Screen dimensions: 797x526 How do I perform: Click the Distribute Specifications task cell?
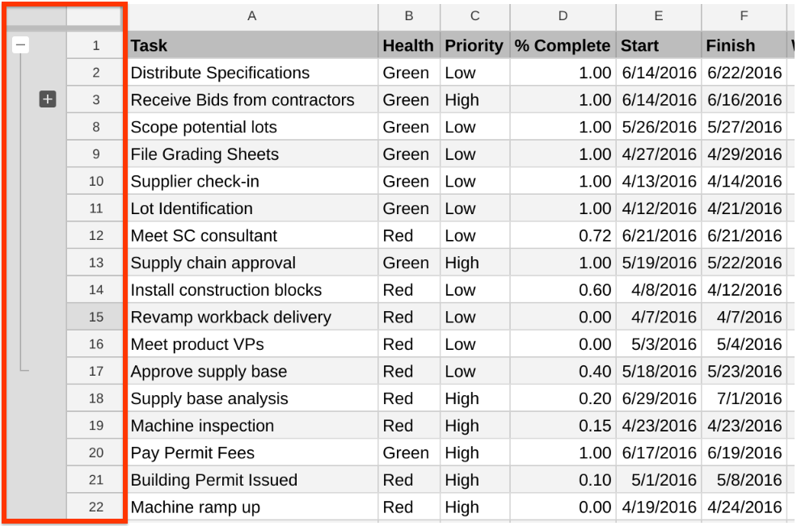click(252, 73)
